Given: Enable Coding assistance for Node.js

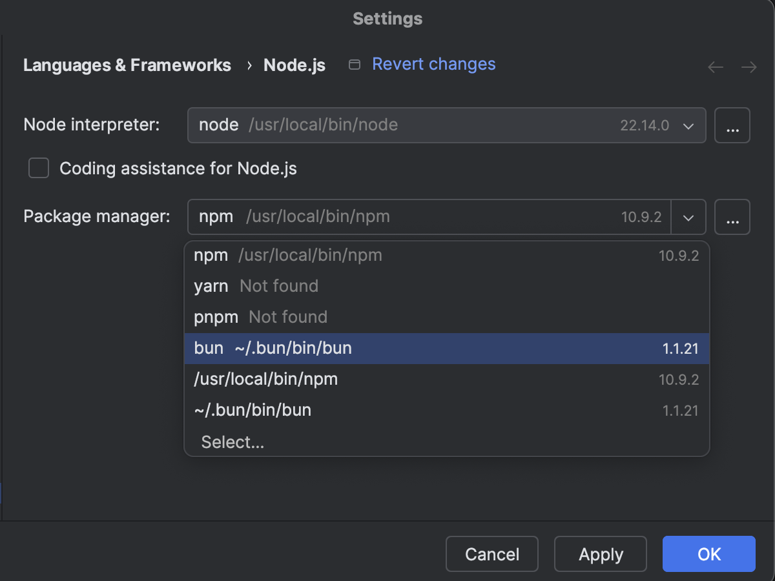Looking at the screenshot, I should coord(38,168).
